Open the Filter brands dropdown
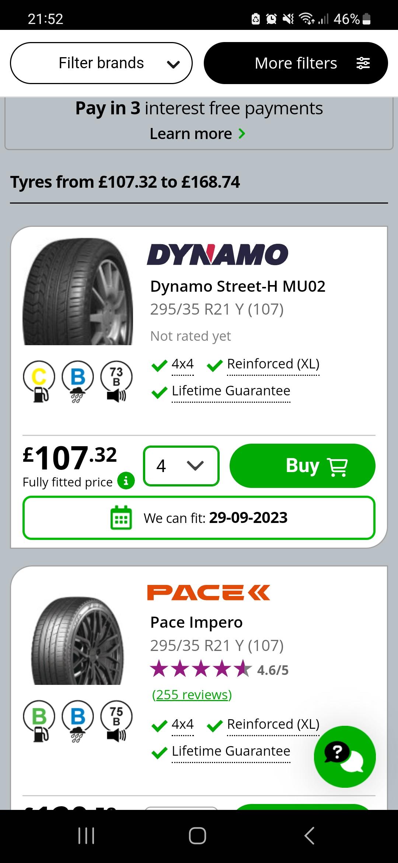Screen dimensions: 398x863 pyautogui.click(x=101, y=63)
